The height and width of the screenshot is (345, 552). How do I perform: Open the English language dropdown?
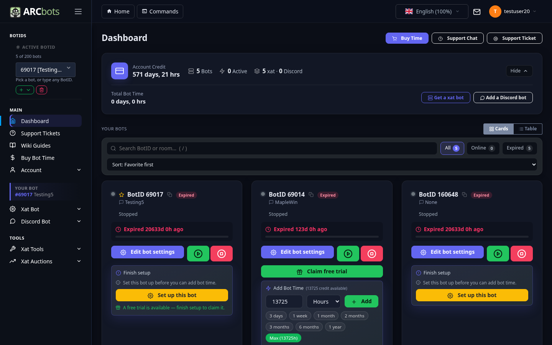pyautogui.click(x=432, y=11)
